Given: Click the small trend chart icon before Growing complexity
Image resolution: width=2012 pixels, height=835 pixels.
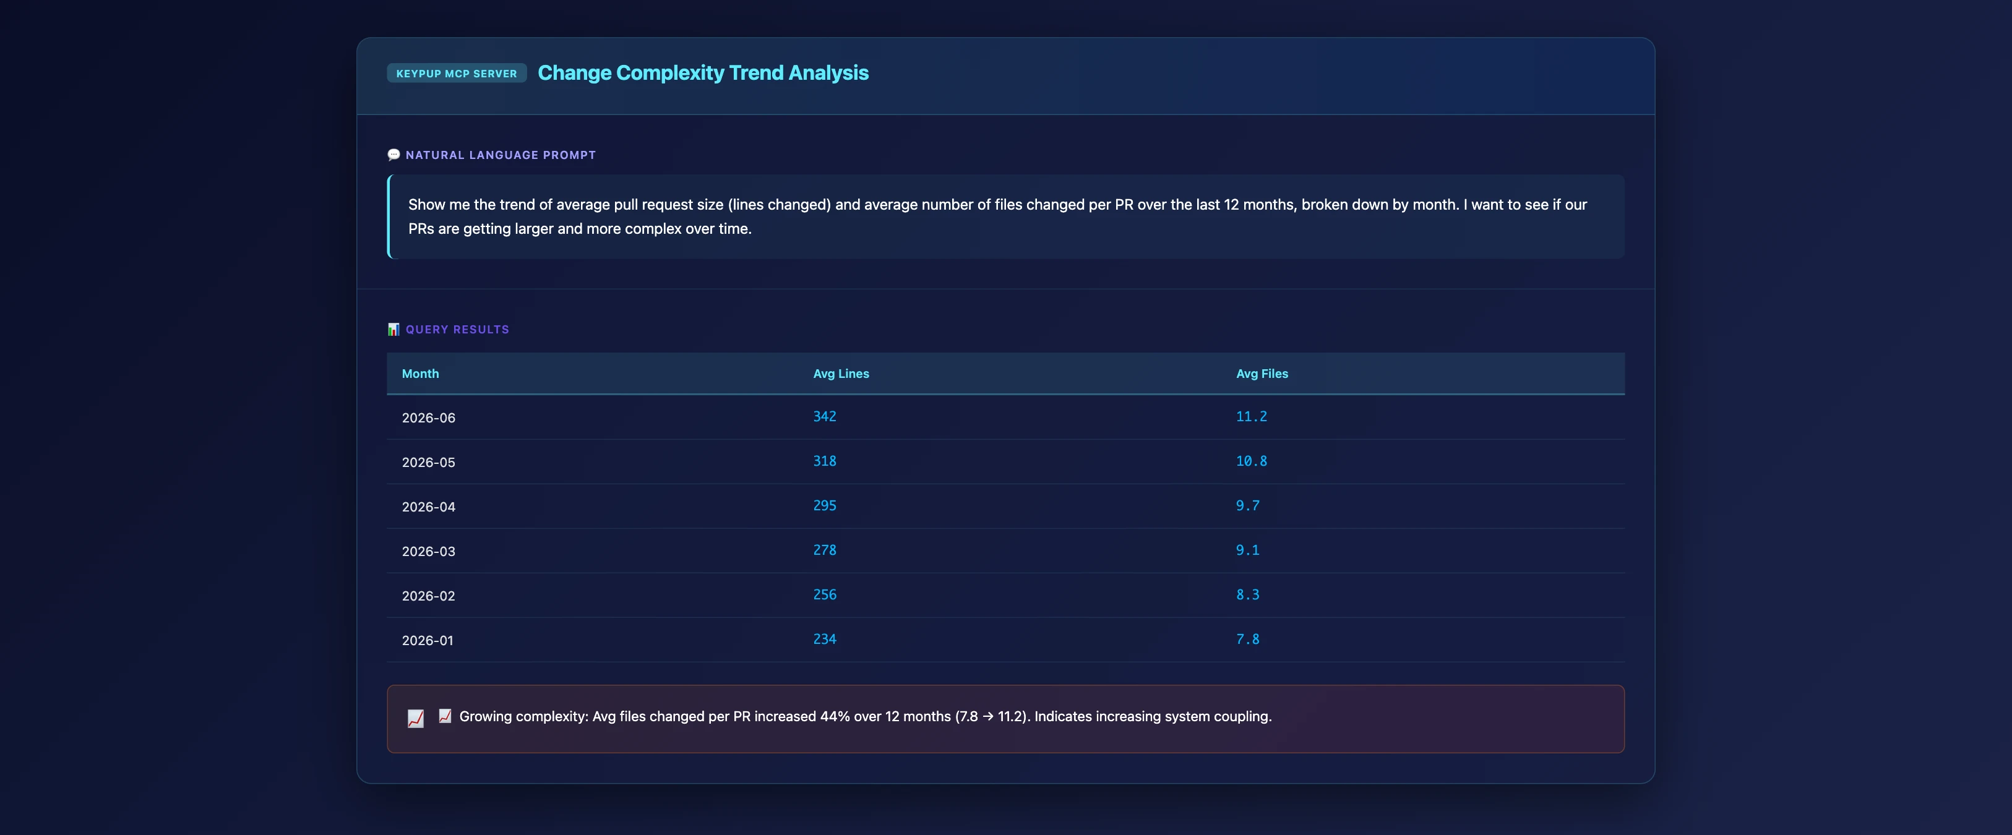Looking at the screenshot, I should tap(444, 716).
